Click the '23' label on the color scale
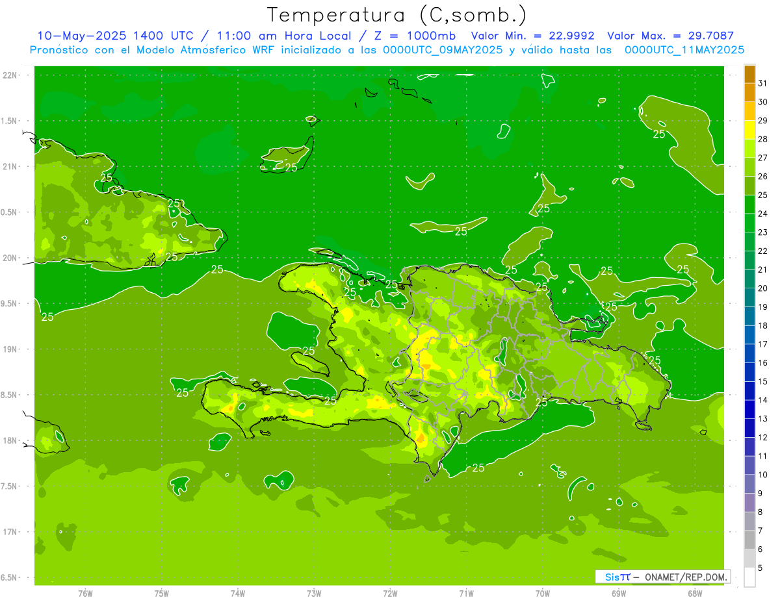The image size is (780, 602). point(763,232)
